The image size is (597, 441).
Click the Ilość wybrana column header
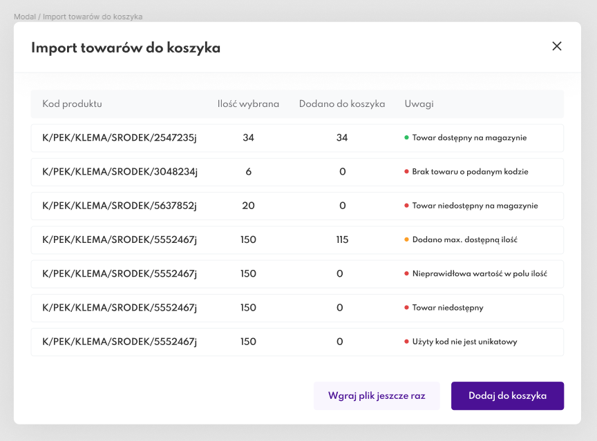248,104
